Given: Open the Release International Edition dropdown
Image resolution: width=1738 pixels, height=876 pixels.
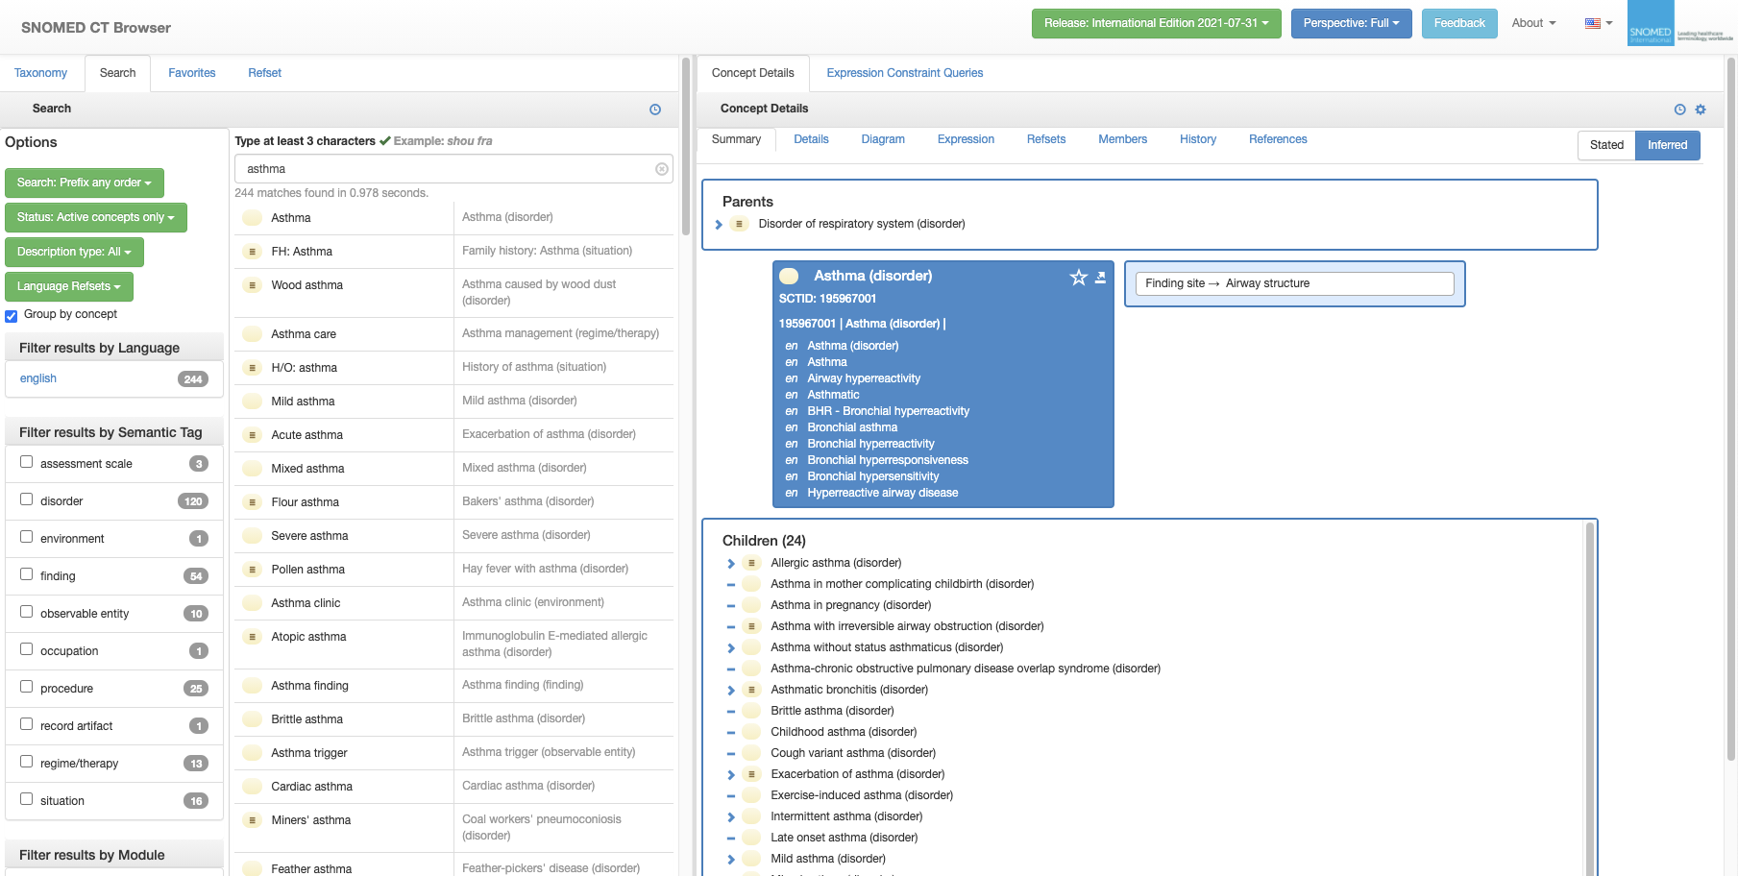Looking at the screenshot, I should pyautogui.click(x=1156, y=23).
